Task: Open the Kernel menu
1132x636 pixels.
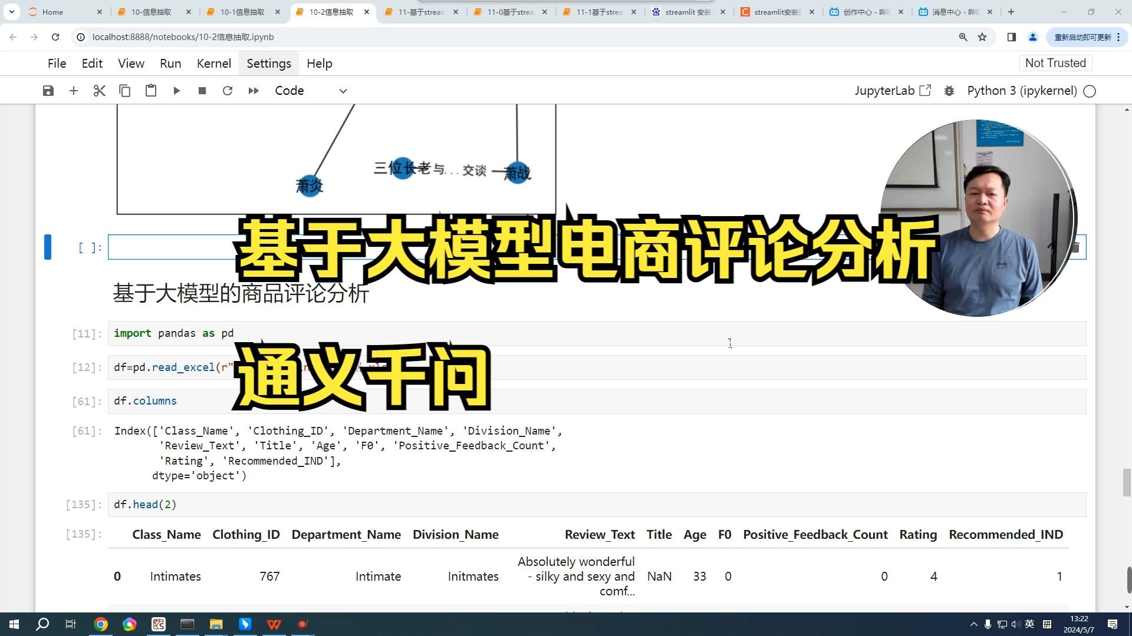Action: 213,64
